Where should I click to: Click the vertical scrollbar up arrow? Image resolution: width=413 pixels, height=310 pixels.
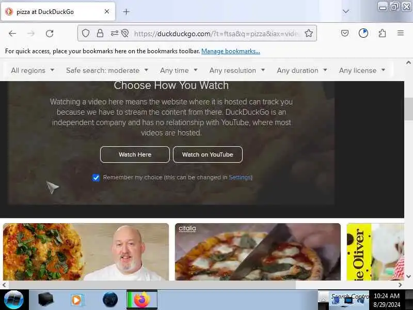pos(408,63)
